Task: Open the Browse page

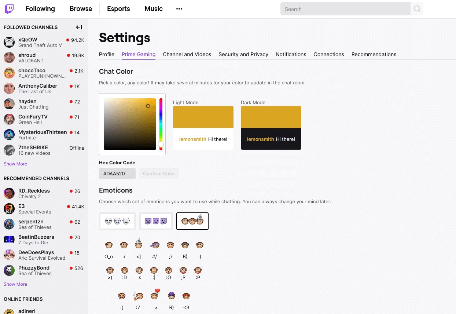Action: [x=81, y=9]
